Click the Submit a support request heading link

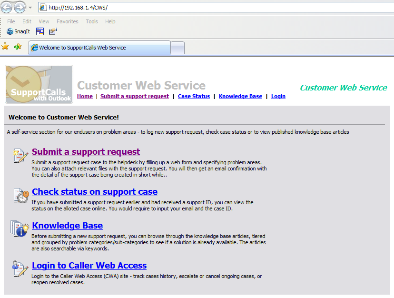(86, 152)
